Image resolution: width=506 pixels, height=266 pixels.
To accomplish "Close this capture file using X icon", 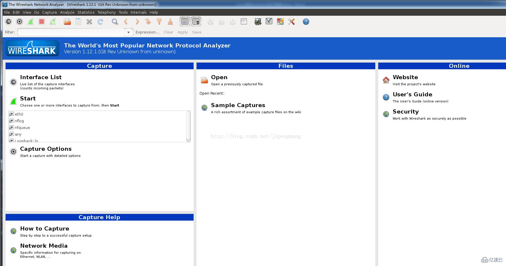I will click(x=89, y=22).
